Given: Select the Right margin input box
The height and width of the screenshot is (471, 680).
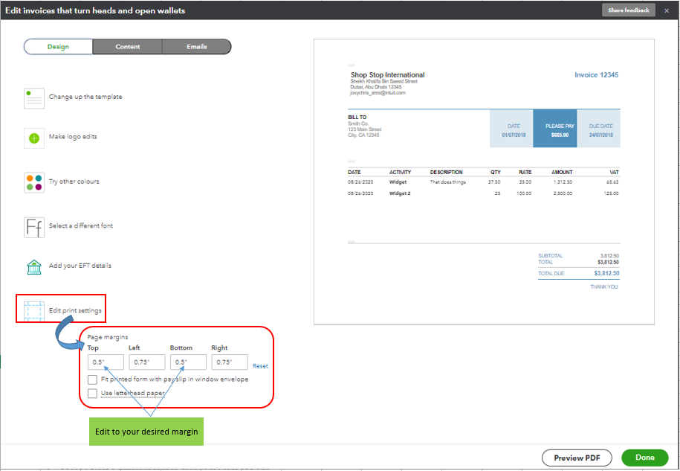Looking at the screenshot, I should [x=230, y=362].
